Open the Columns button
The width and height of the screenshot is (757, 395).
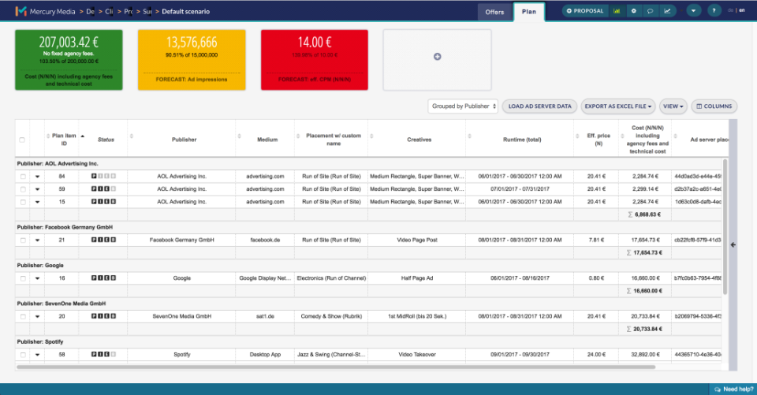(x=714, y=106)
